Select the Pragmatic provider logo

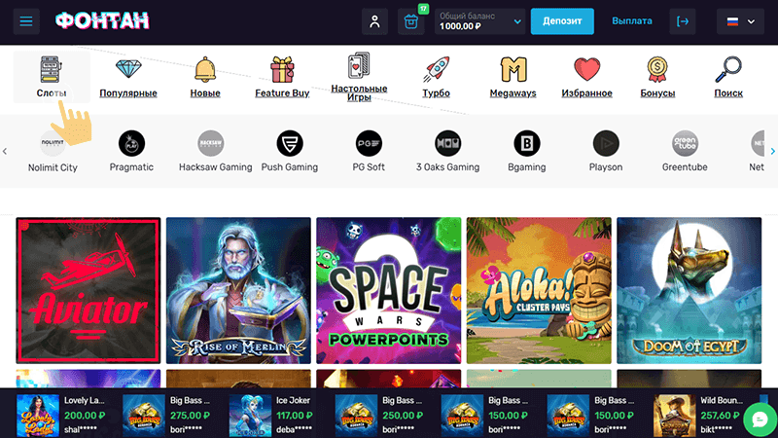(x=131, y=143)
